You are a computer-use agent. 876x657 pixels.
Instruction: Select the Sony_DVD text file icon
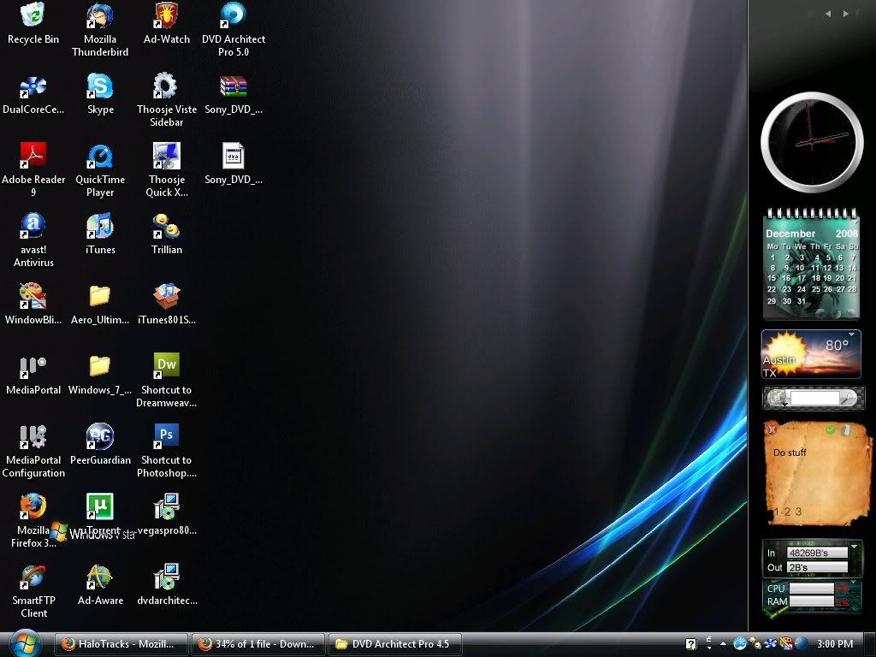point(234,163)
